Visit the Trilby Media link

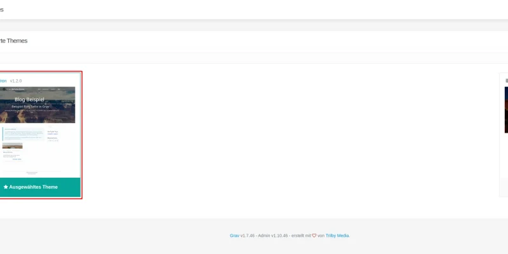tap(337, 236)
